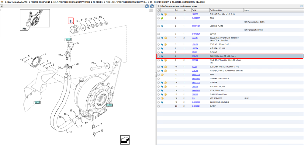Open FX SERIES breadcrumb
The height and width of the screenshot is (145, 304).
98,2
